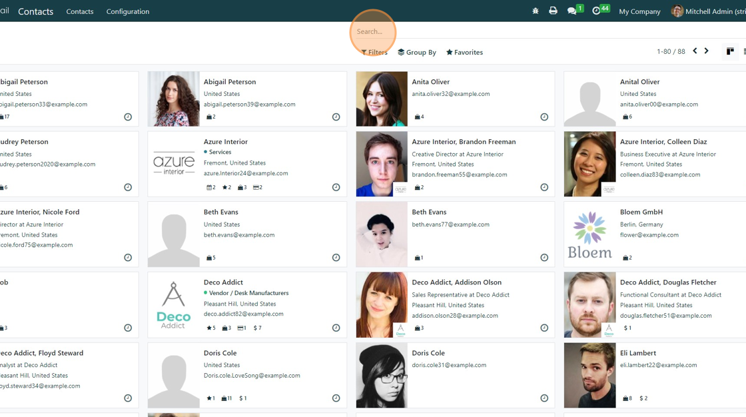Click the Bloem logo image

590,234
